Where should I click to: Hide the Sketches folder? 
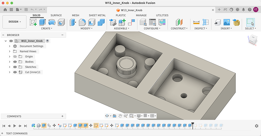coord(15,67)
